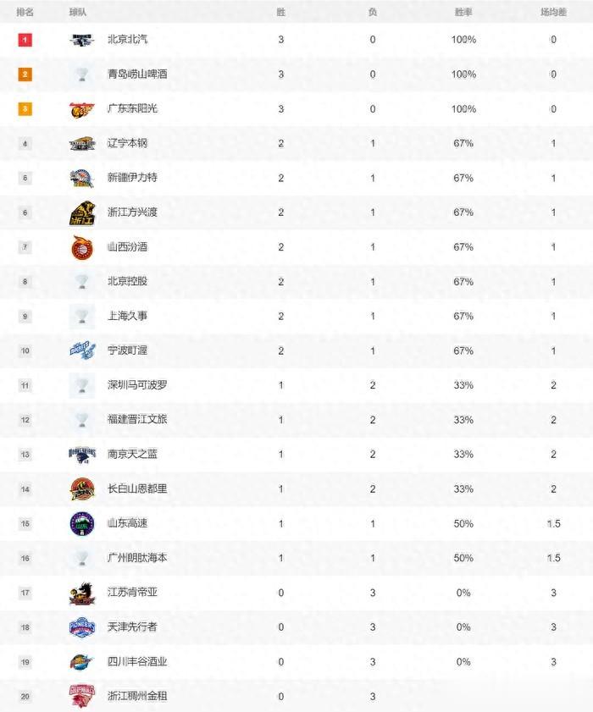The image size is (593, 712).
Task: Click the Liaoning (辽宁本钢) team logo
Action: click(82, 144)
